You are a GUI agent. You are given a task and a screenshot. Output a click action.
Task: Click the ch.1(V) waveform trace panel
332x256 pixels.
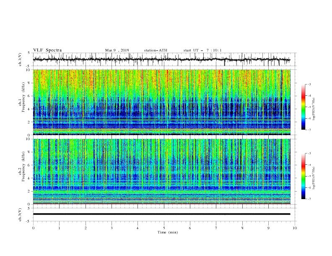(x=165, y=59)
